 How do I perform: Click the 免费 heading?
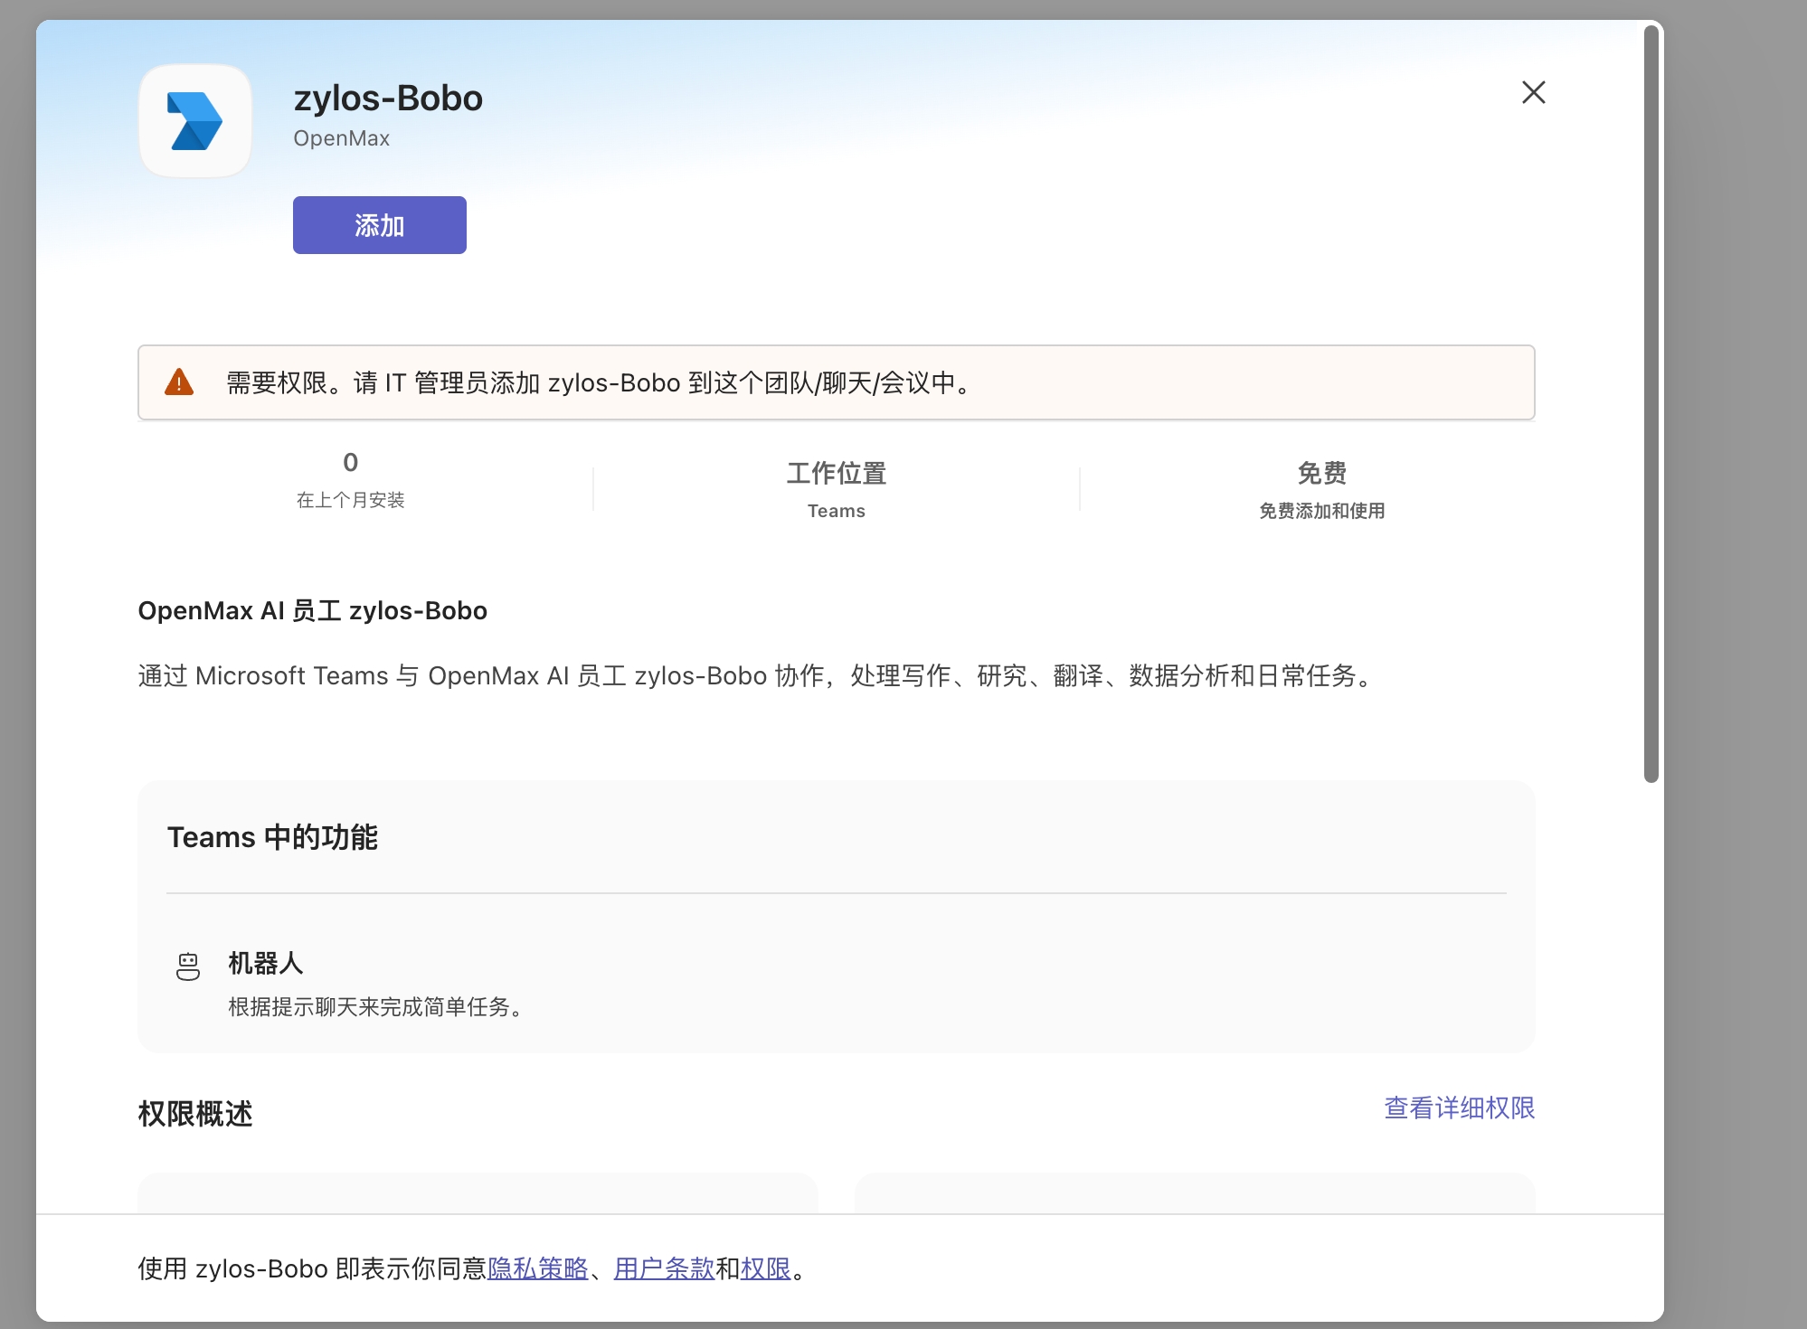click(1322, 473)
